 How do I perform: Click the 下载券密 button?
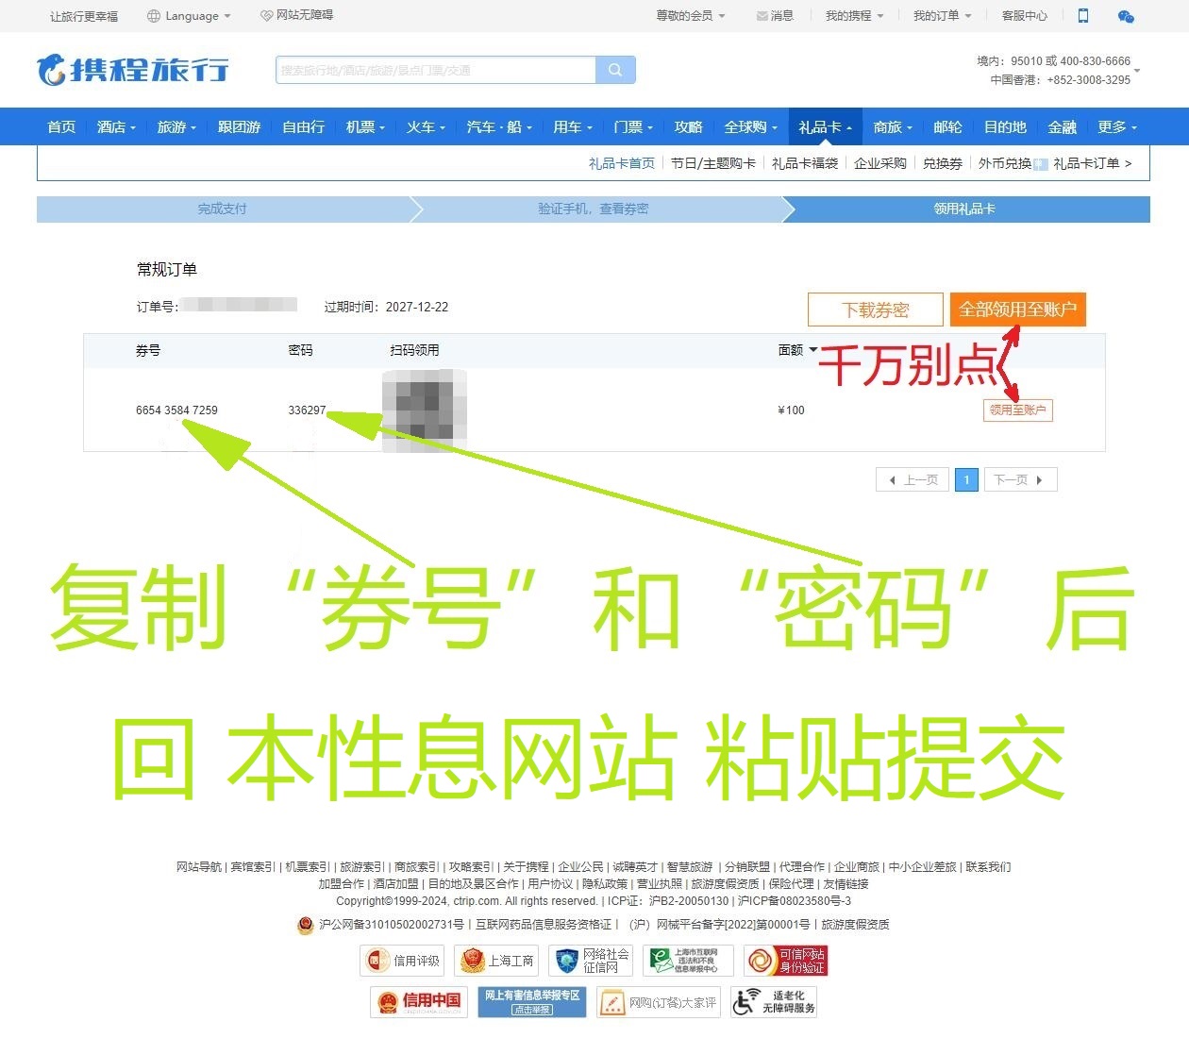tap(876, 310)
